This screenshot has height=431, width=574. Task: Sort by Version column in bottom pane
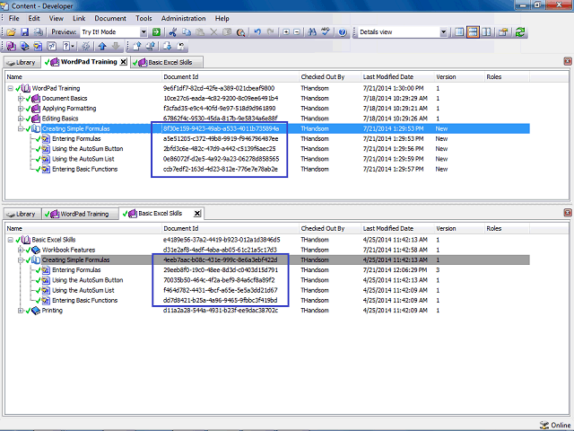click(x=459, y=229)
